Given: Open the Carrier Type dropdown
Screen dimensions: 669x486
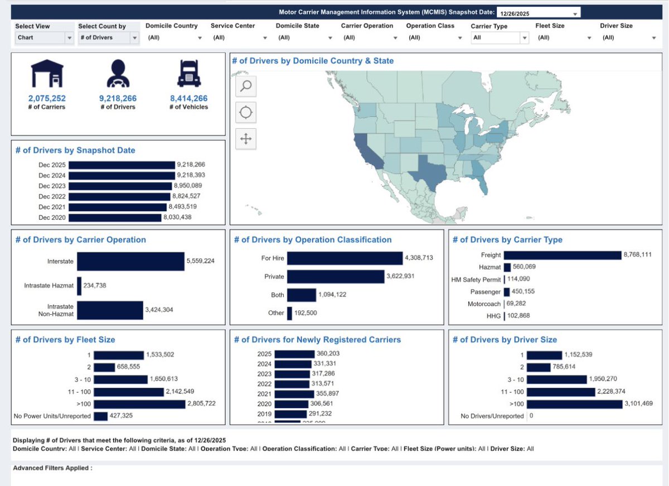Looking at the screenshot, I should coord(500,37).
